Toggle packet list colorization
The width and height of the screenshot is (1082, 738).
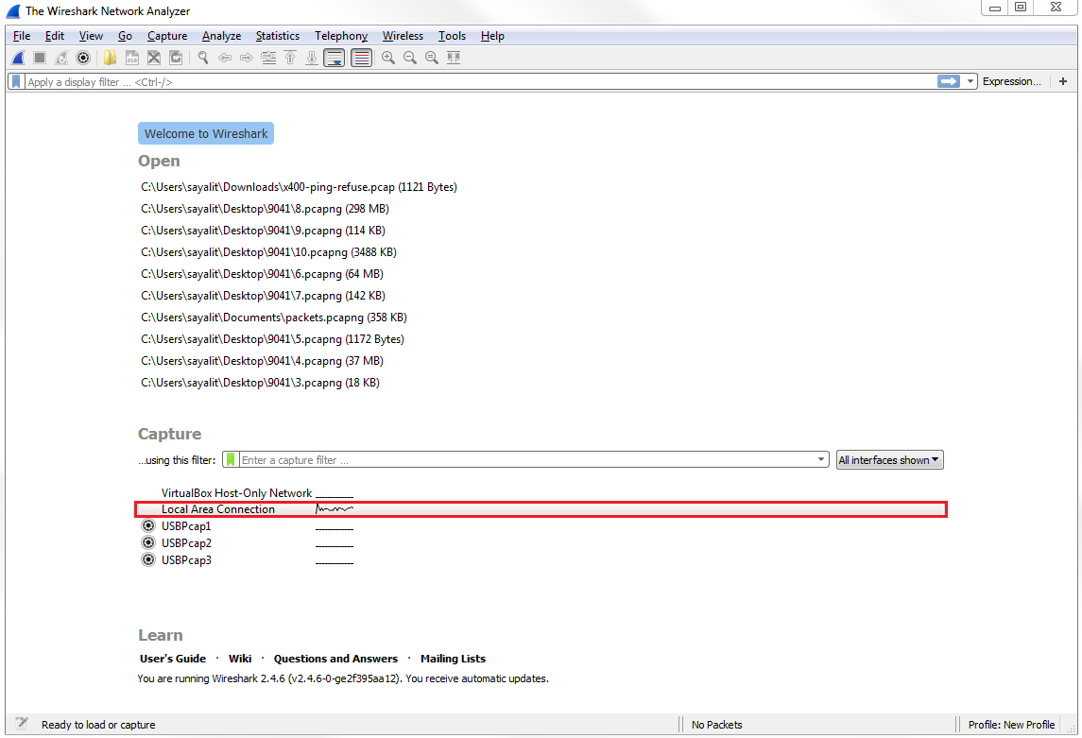point(362,58)
